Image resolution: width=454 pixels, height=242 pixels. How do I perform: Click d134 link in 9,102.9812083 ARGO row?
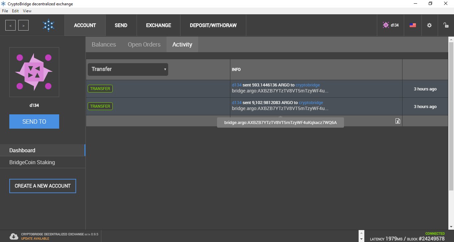coord(237,103)
